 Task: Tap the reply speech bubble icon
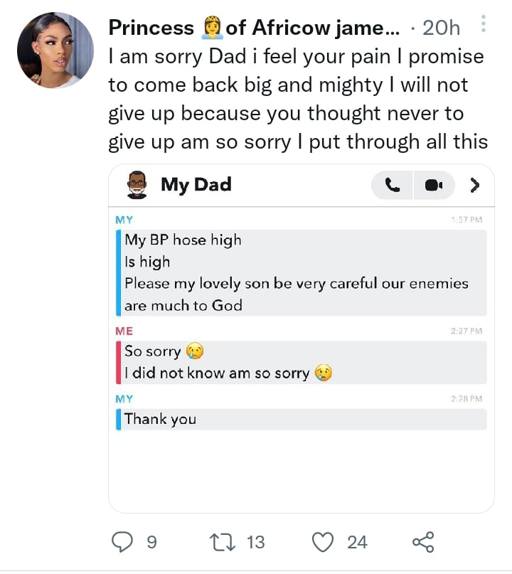[x=123, y=543]
